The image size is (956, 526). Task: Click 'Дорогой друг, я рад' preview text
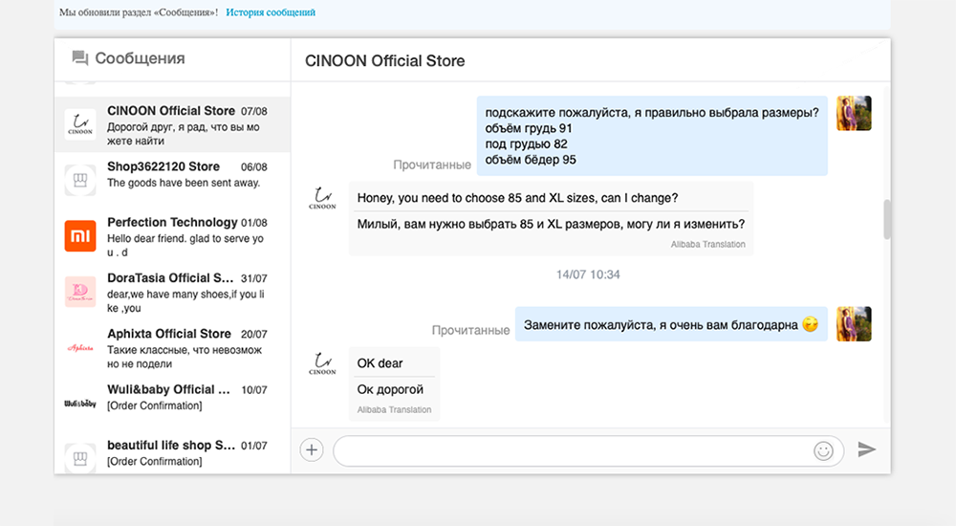(184, 134)
